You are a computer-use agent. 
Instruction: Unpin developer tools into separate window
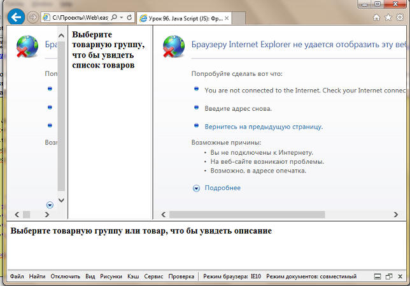(x=388, y=276)
